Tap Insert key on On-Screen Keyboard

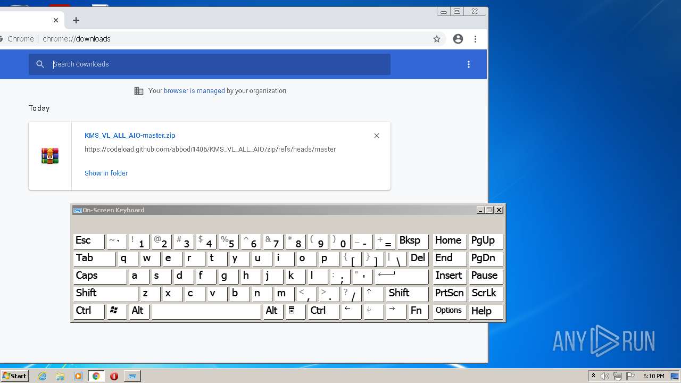[x=450, y=277]
